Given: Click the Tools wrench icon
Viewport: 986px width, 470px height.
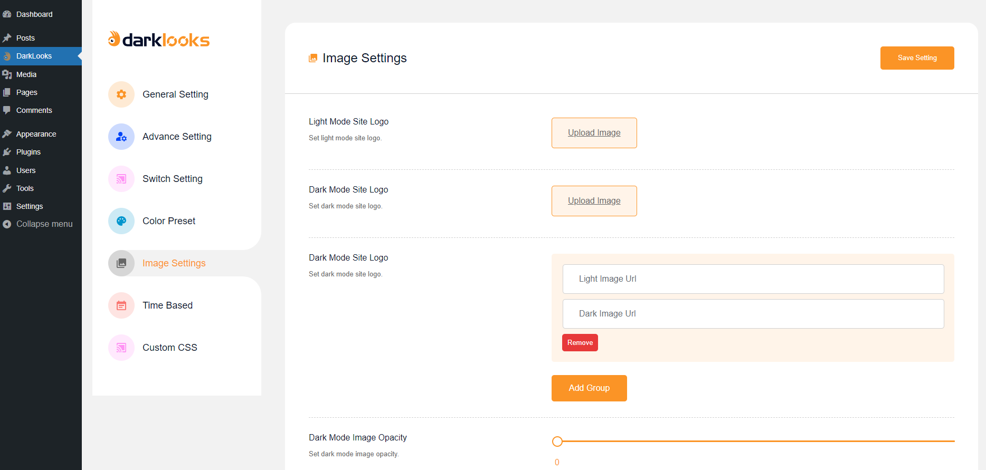Looking at the screenshot, I should (7, 188).
